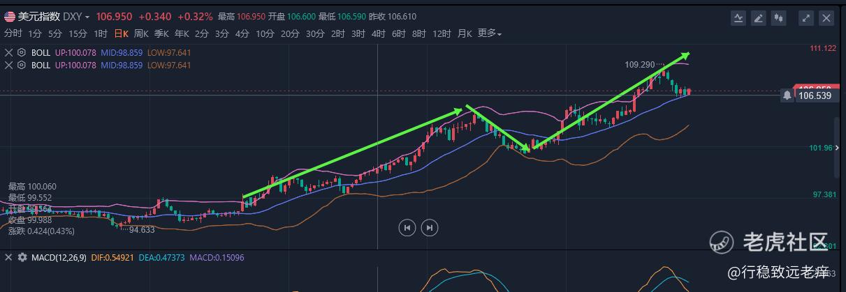
Task: Set a price alert with bell icon
Action: (x=787, y=95)
